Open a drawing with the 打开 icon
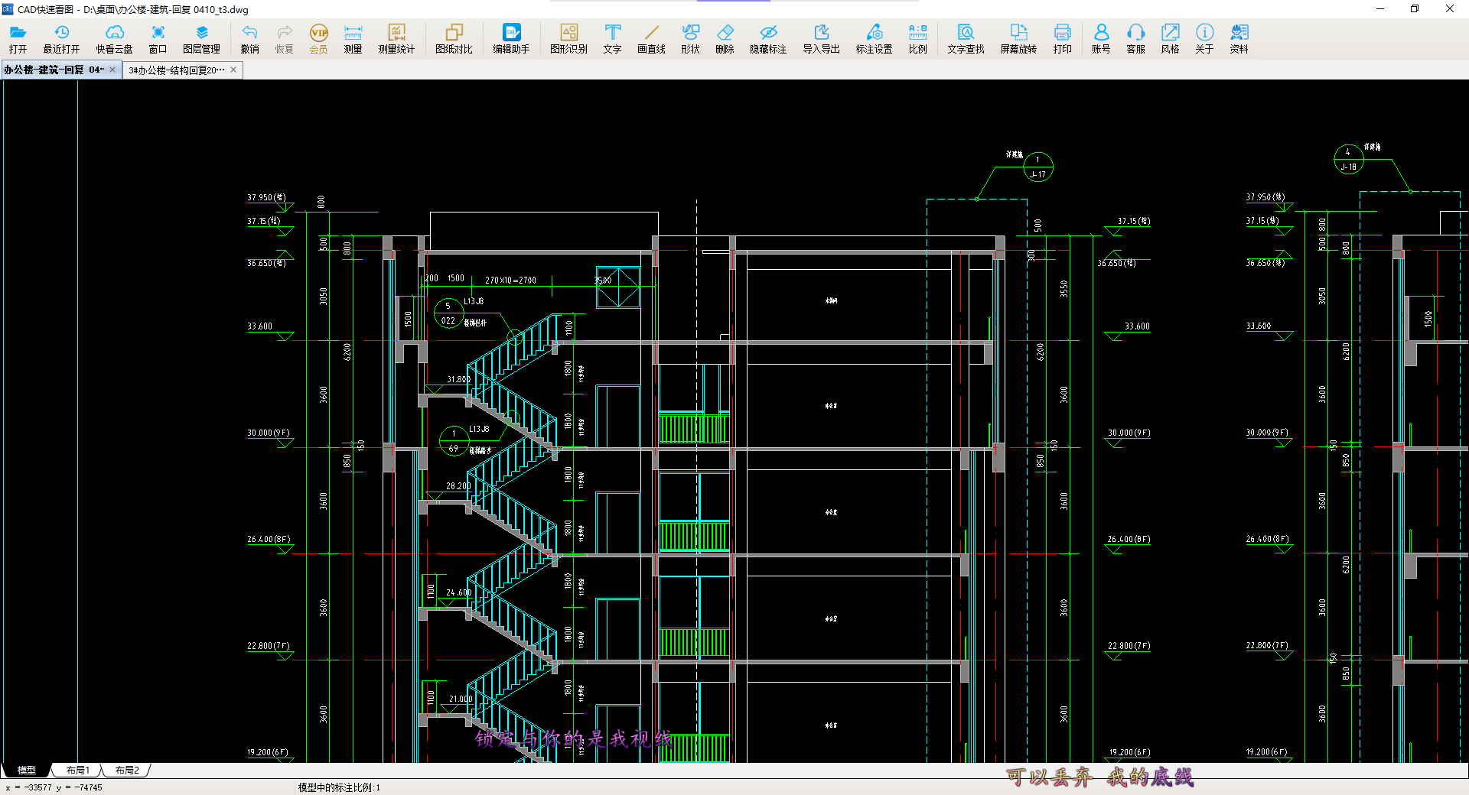This screenshot has height=795, width=1469. point(18,38)
